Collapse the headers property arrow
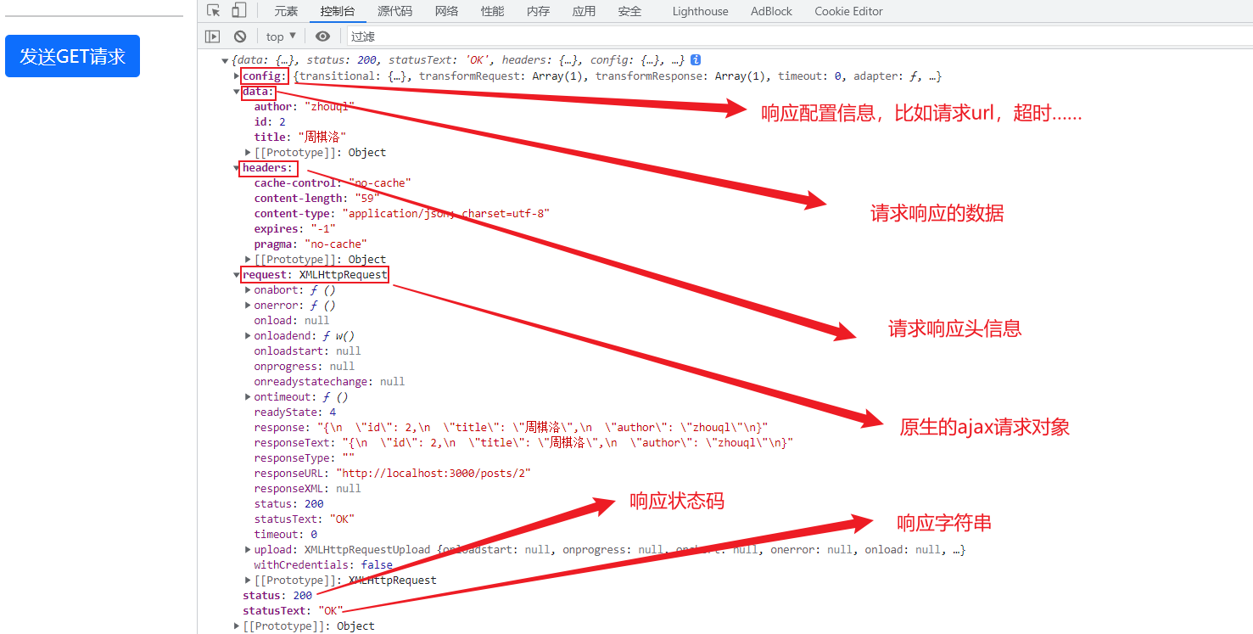This screenshot has width=1253, height=634. pyautogui.click(x=237, y=168)
